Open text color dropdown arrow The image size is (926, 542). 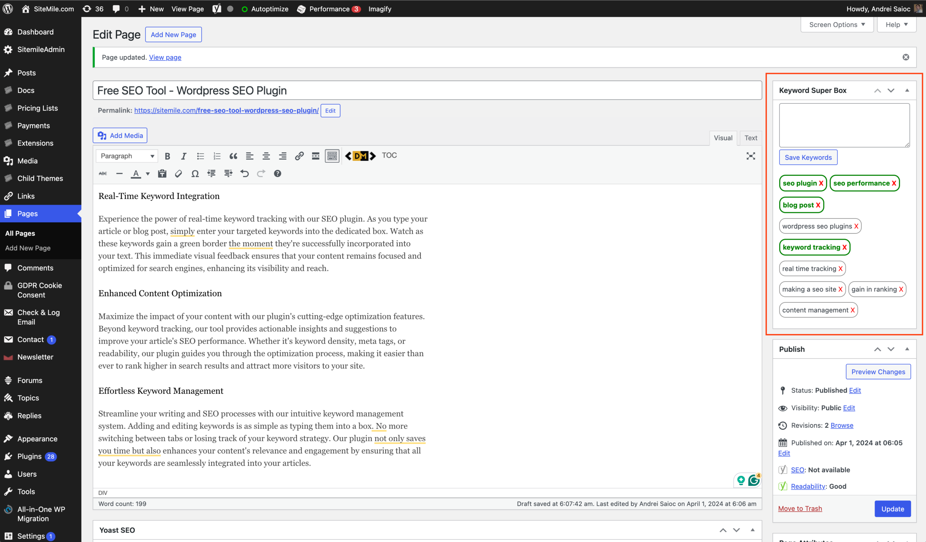click(x=148, y=174)
